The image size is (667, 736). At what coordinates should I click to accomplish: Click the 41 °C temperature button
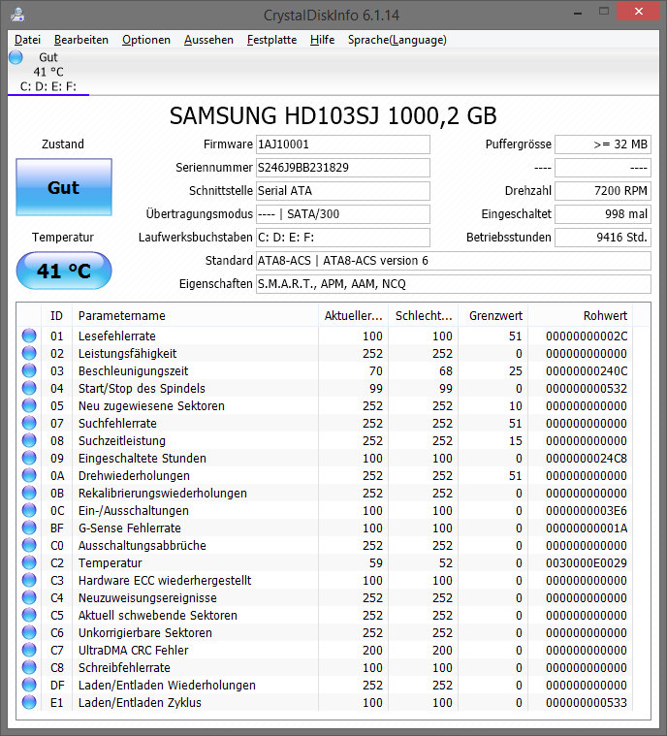[64, 271]
